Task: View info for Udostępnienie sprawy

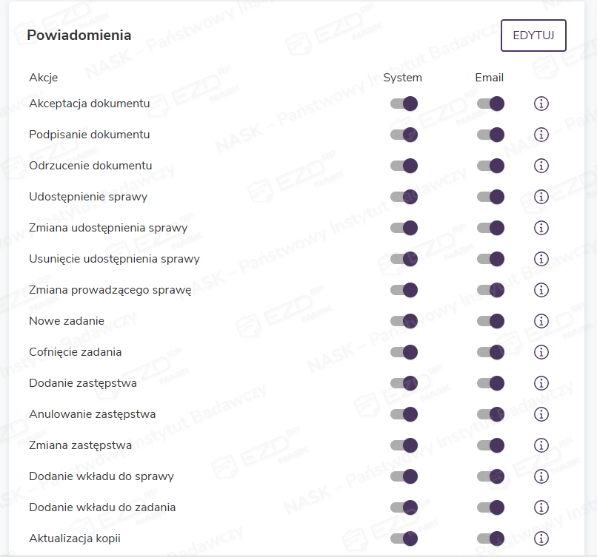Action: point(541,197)
